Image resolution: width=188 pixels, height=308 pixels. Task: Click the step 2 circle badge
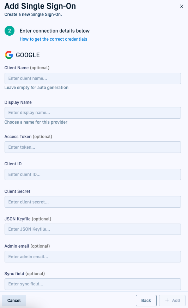pyautogui.click(x=10, y=31)
